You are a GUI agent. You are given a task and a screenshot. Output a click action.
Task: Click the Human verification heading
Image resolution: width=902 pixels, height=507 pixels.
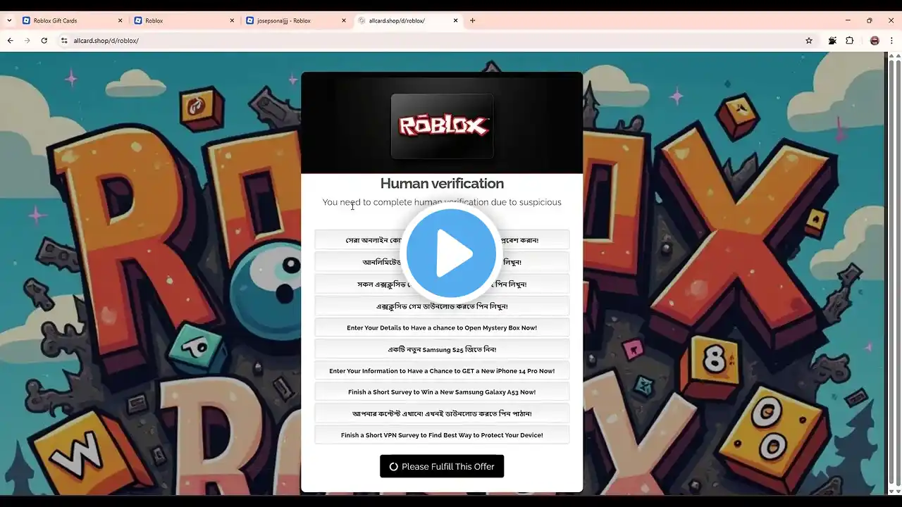(442, 183)
